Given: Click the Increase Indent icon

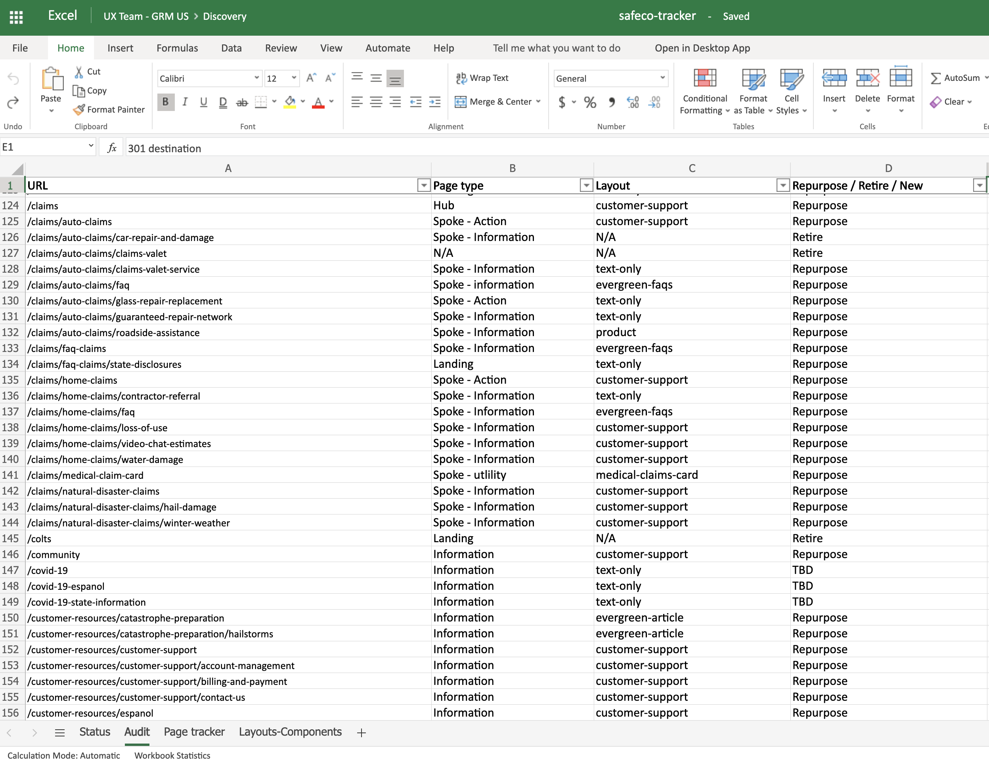Looking at the screenshot, I should coord(435,102).
